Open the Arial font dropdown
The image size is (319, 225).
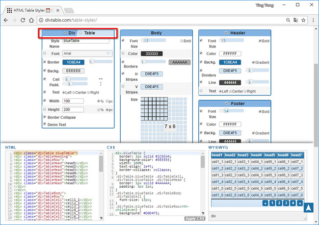(87, 53)
